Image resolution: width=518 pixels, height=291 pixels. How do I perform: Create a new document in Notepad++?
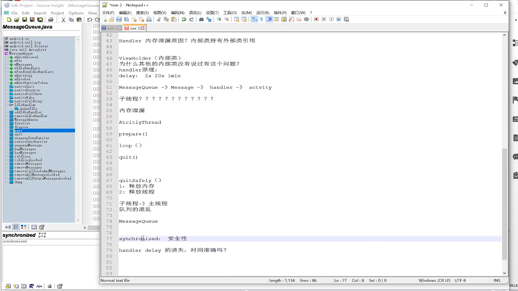tap(104, 19)
